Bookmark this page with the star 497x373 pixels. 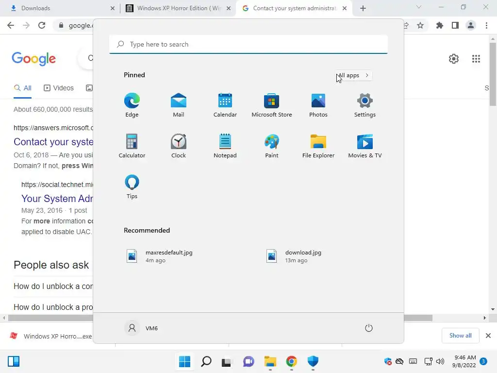[x=420, y=25]
